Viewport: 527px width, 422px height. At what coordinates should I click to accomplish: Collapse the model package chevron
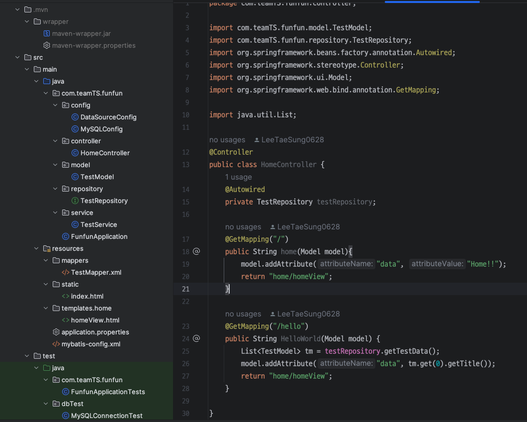click(x=55, y=165)
